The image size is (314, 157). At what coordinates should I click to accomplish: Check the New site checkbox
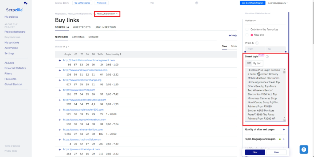(247, 35)
